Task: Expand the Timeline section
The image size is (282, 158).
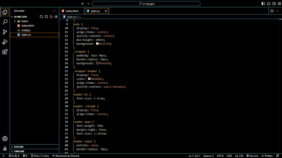Action: (19, 151)
